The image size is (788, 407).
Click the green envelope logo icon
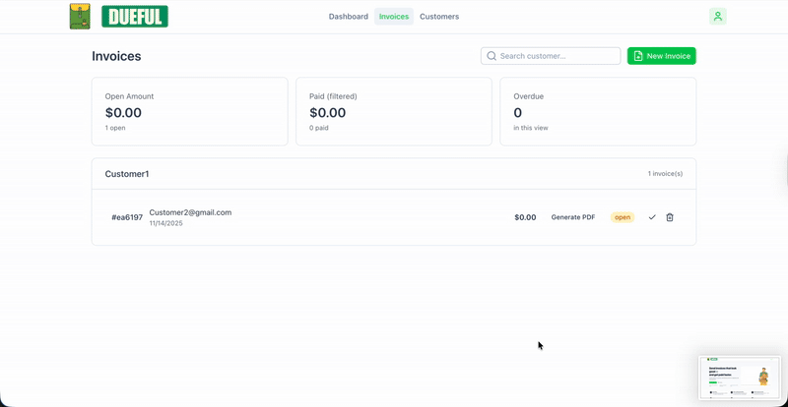(x=80, y=16)
